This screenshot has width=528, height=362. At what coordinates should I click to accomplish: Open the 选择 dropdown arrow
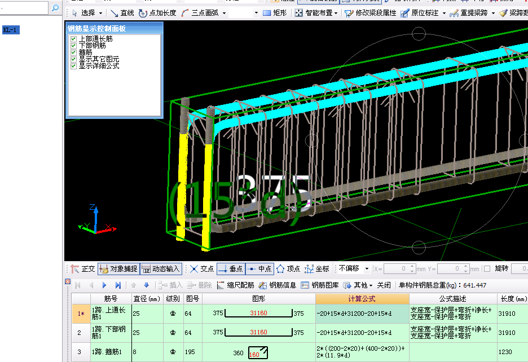click(100, 13)
